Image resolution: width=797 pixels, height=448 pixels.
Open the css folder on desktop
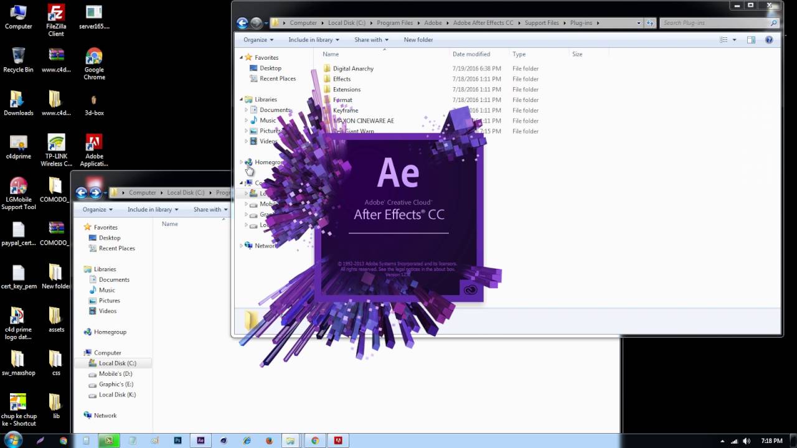(x=56, y=363)
